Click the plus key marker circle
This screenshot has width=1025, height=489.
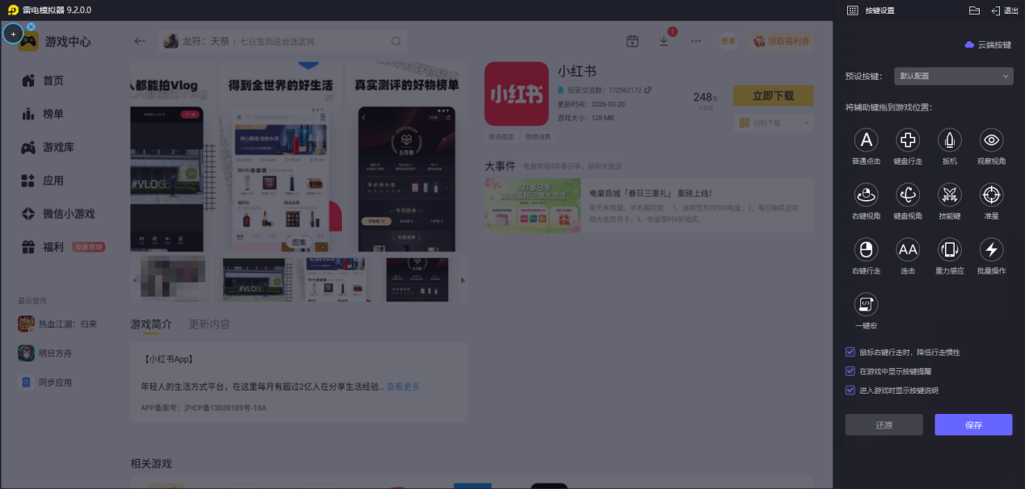13,34
